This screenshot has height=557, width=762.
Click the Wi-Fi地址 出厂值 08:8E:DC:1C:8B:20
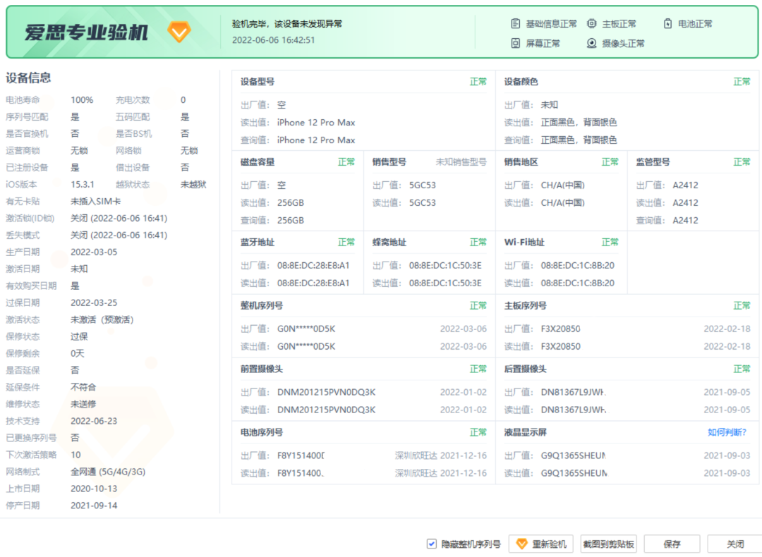577,266
